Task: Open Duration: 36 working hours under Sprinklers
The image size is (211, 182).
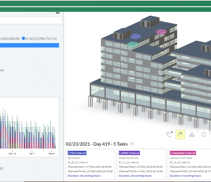Action: click(x=84, y=176)
